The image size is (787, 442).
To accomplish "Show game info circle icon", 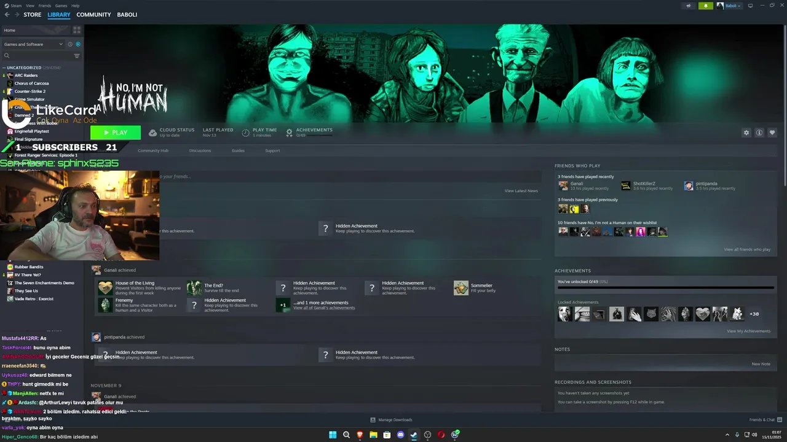I will tap(759, 133).
